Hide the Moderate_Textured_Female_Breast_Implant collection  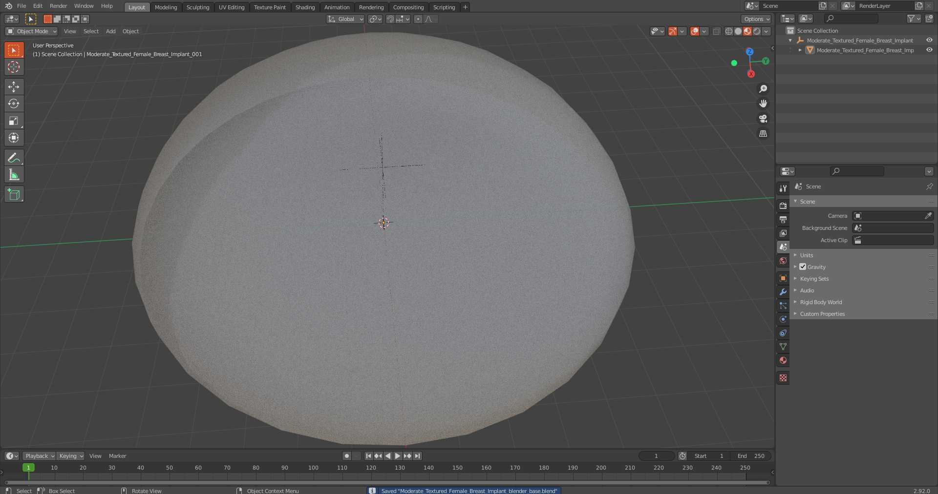point(929,40)
